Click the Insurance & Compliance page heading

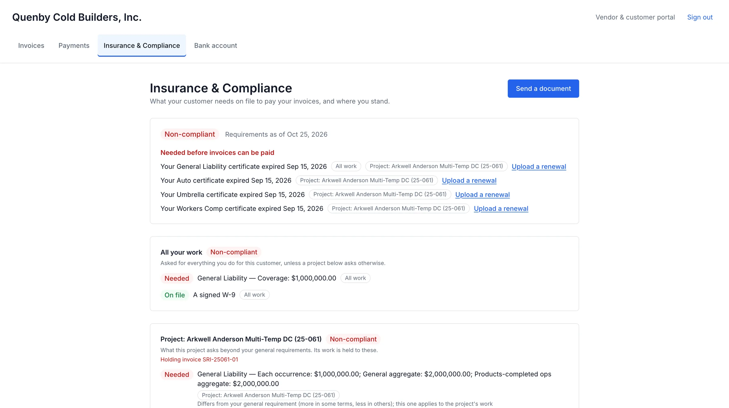point(221,88)
